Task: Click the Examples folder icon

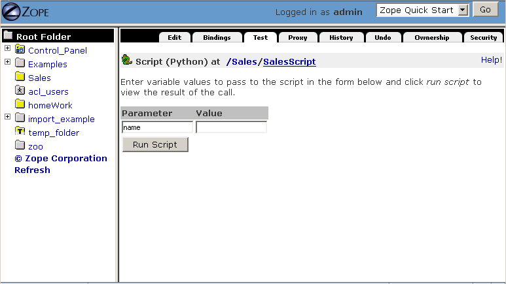Action: [x=20, y=64]
